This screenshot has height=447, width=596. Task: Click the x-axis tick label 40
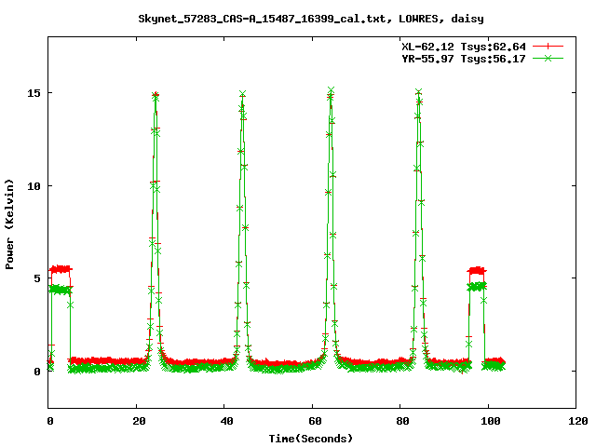click(x=227, y=421)
